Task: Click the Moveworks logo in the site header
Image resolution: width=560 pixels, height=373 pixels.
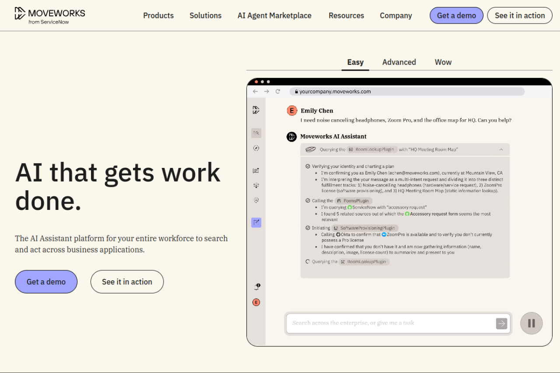Action: (x=49, y=15)
